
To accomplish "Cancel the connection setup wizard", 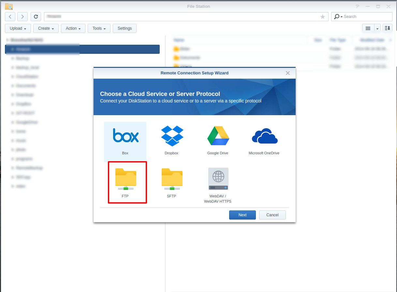I will (272, 215).
